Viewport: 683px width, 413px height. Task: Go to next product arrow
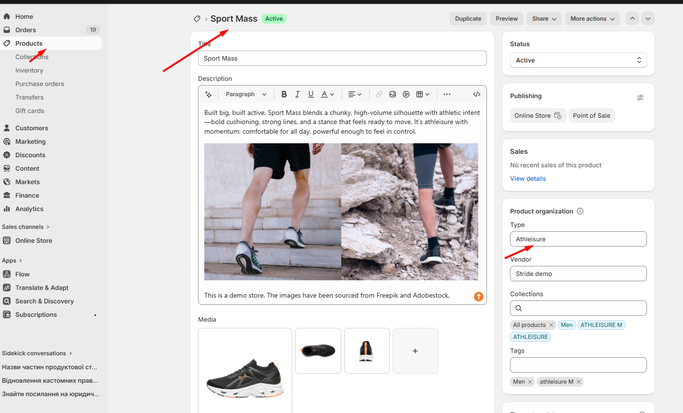click(x=648, y=19)
